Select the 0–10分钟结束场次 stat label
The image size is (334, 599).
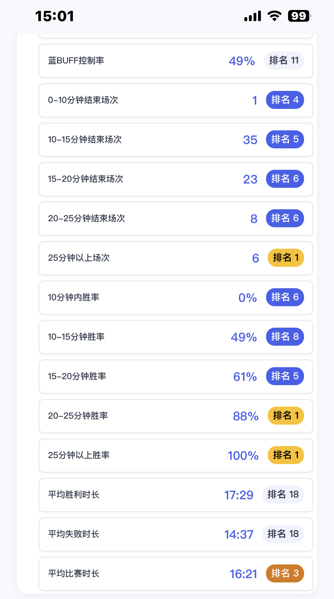[83, 100]
